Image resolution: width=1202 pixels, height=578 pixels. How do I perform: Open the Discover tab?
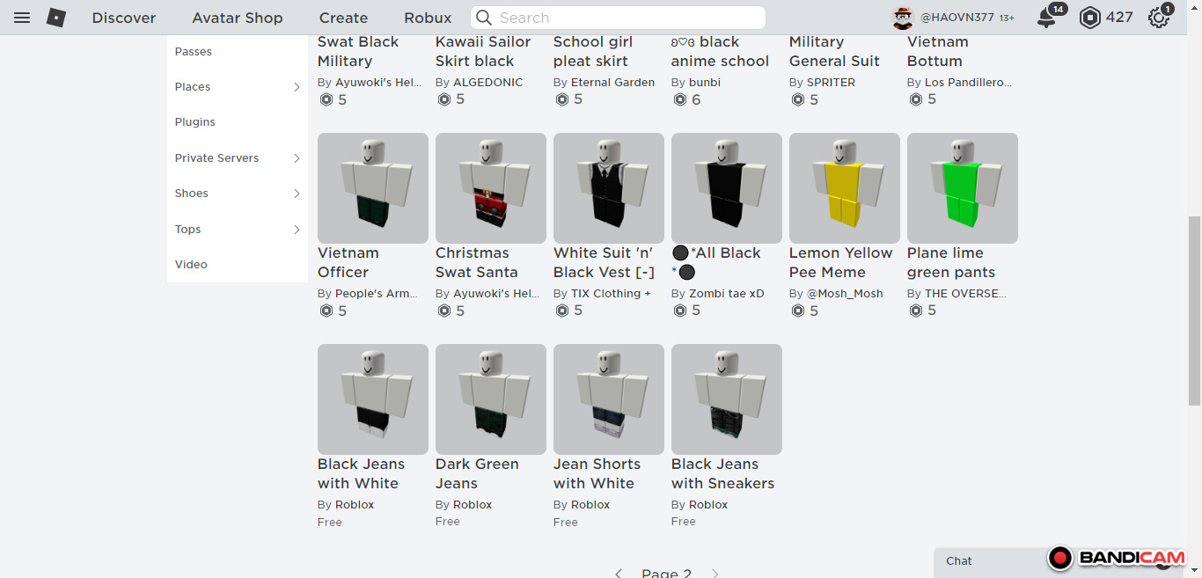124,18
